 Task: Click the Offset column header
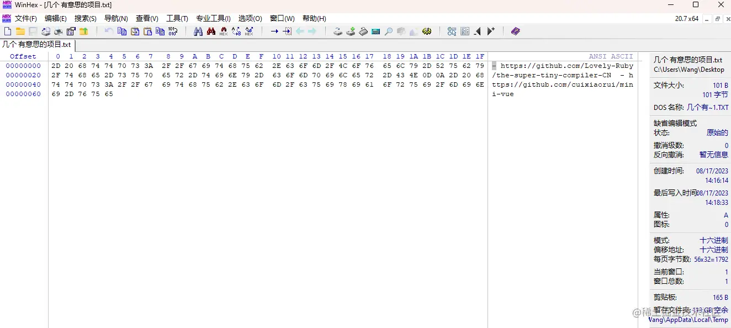pyautogui.click(x=23, y=56)
